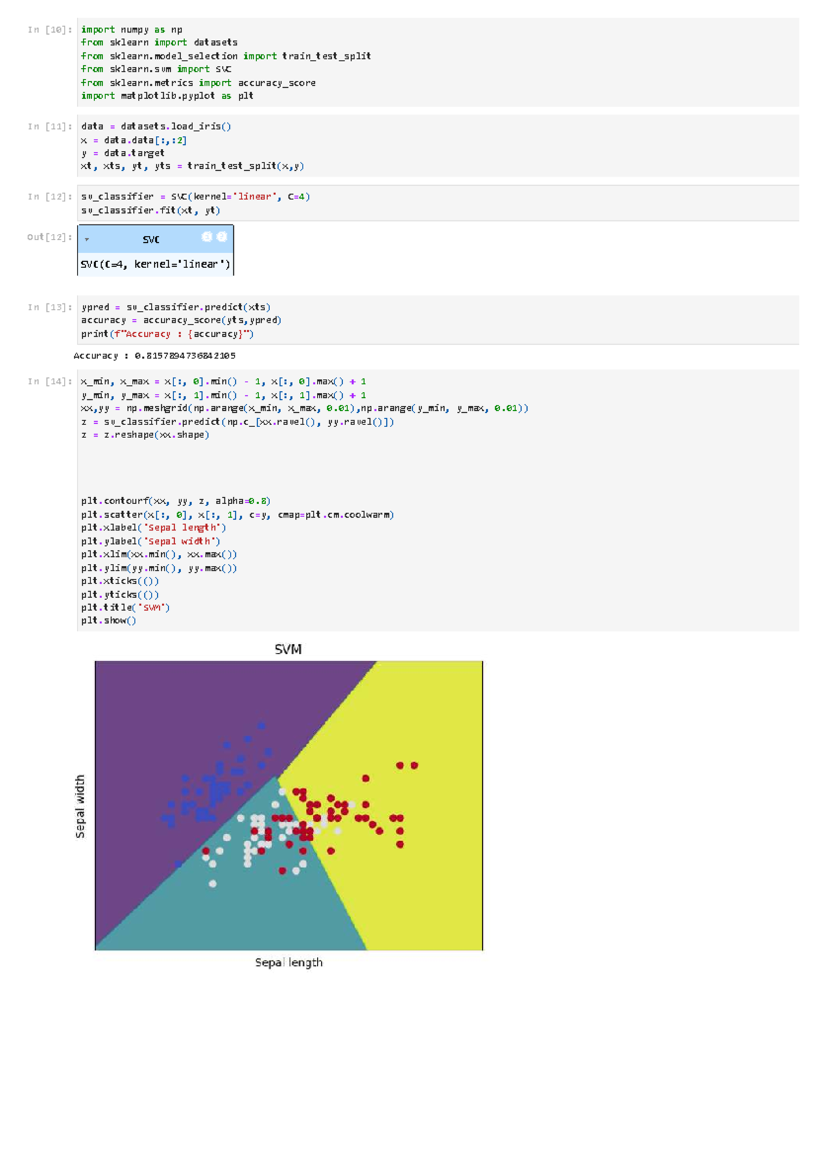The width and height of the screenshot is (816, 1155).
Task: Select the In [10] cell prompt
Action: [50, 30]
